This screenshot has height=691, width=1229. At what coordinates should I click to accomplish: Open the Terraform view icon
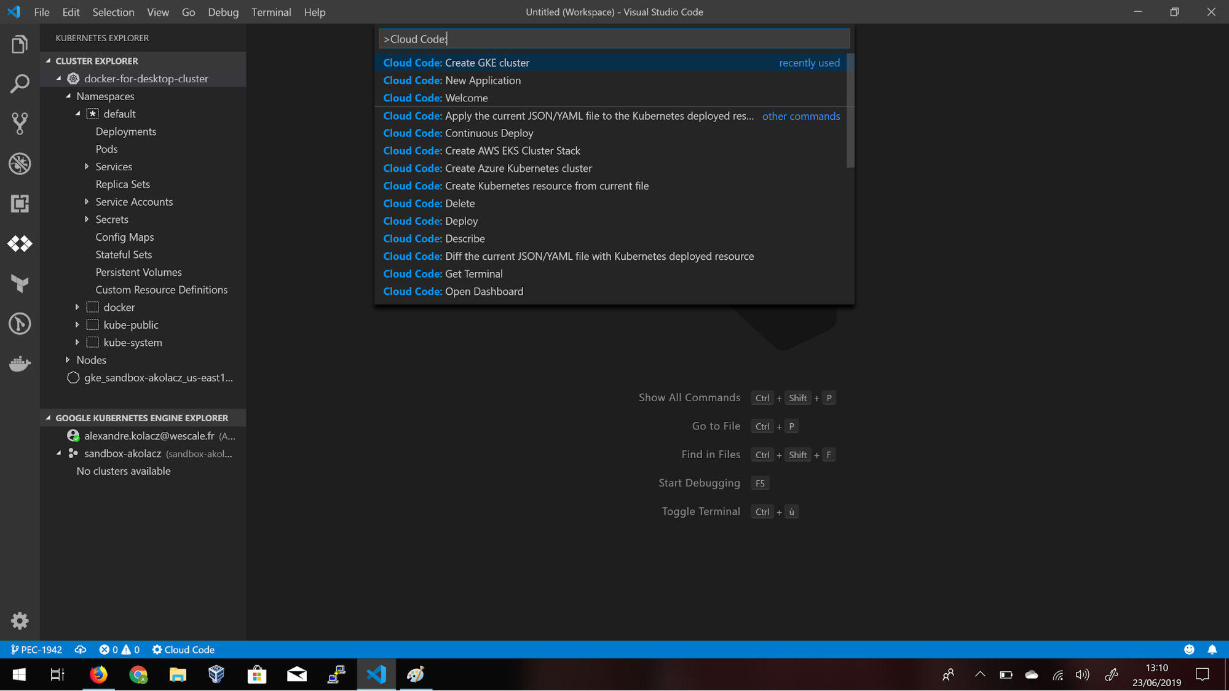(x=20, y=284)
